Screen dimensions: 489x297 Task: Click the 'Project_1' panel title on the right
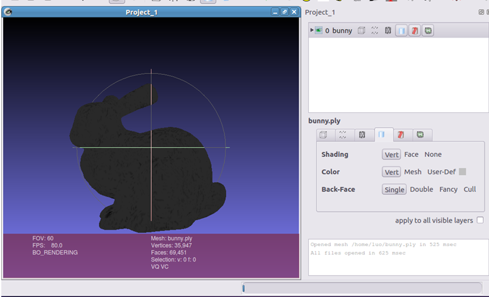(320, 12)
